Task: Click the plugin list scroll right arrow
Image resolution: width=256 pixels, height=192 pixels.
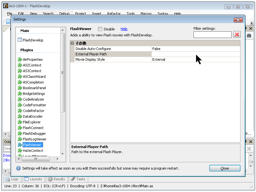Action: (x=57, y=159)
